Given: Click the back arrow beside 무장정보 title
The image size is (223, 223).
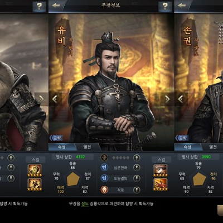Looking at the screenshot, I should coord(56,6).
